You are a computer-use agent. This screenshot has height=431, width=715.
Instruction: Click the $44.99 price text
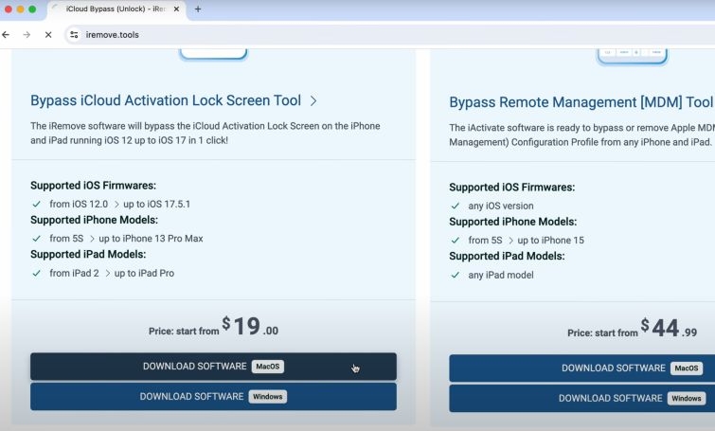click(669, 328)
